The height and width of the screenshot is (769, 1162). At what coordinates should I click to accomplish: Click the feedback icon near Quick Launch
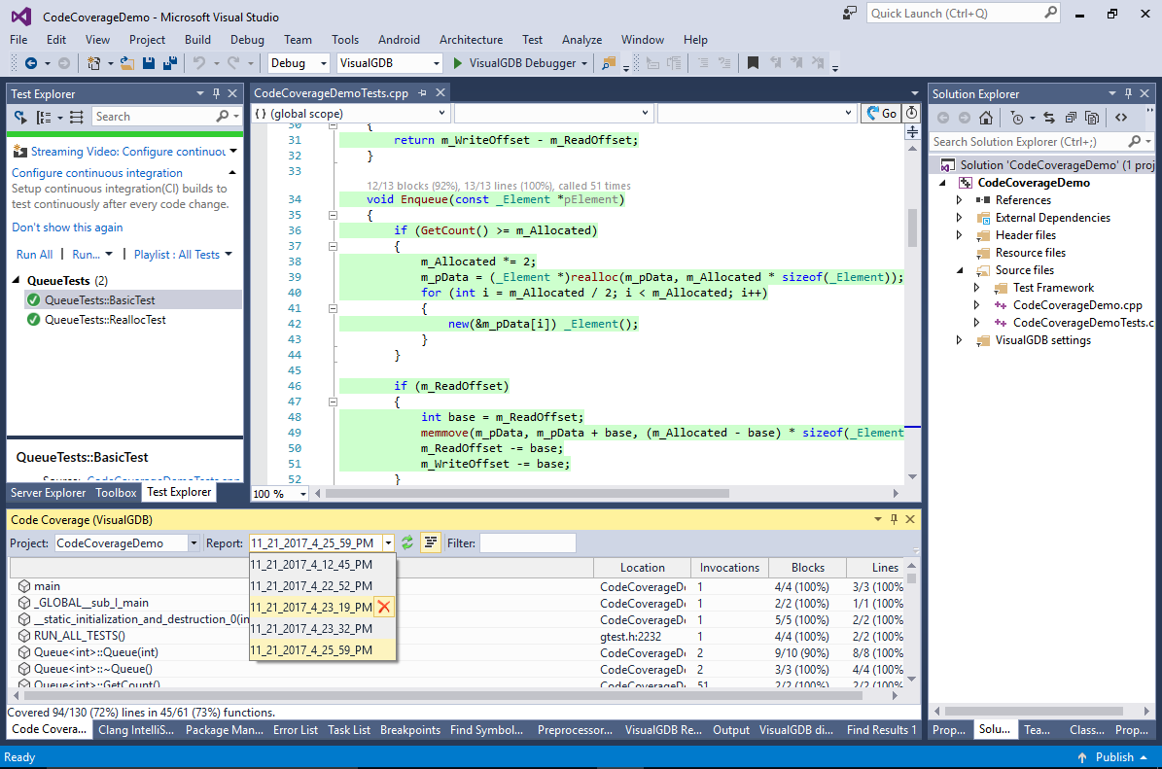[849, 14]
